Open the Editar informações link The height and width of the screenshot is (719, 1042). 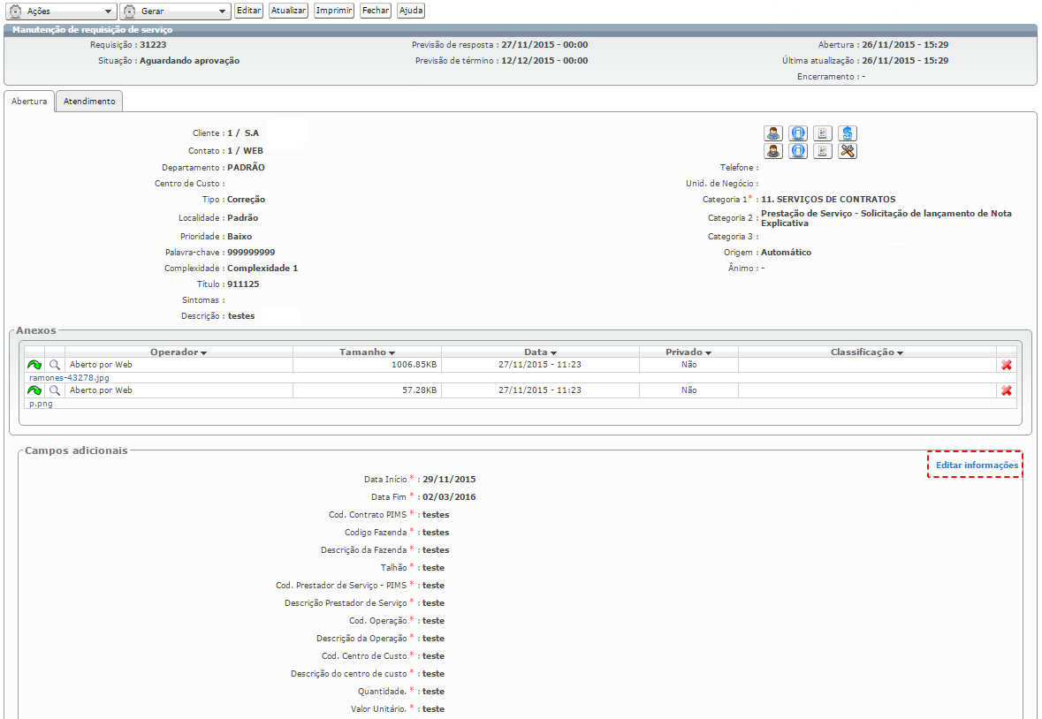tap(977, 465)
